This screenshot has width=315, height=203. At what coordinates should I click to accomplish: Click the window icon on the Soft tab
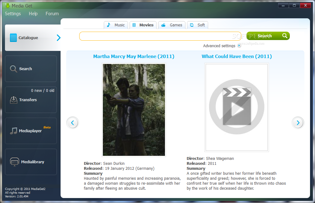192,25
